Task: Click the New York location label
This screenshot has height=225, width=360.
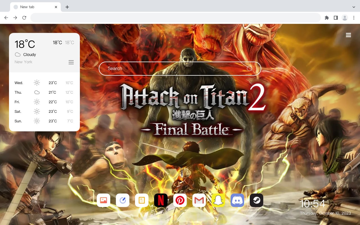Action: (23, 62)
